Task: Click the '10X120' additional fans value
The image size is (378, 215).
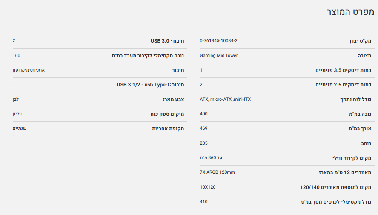Action: (x=208, y=187)
